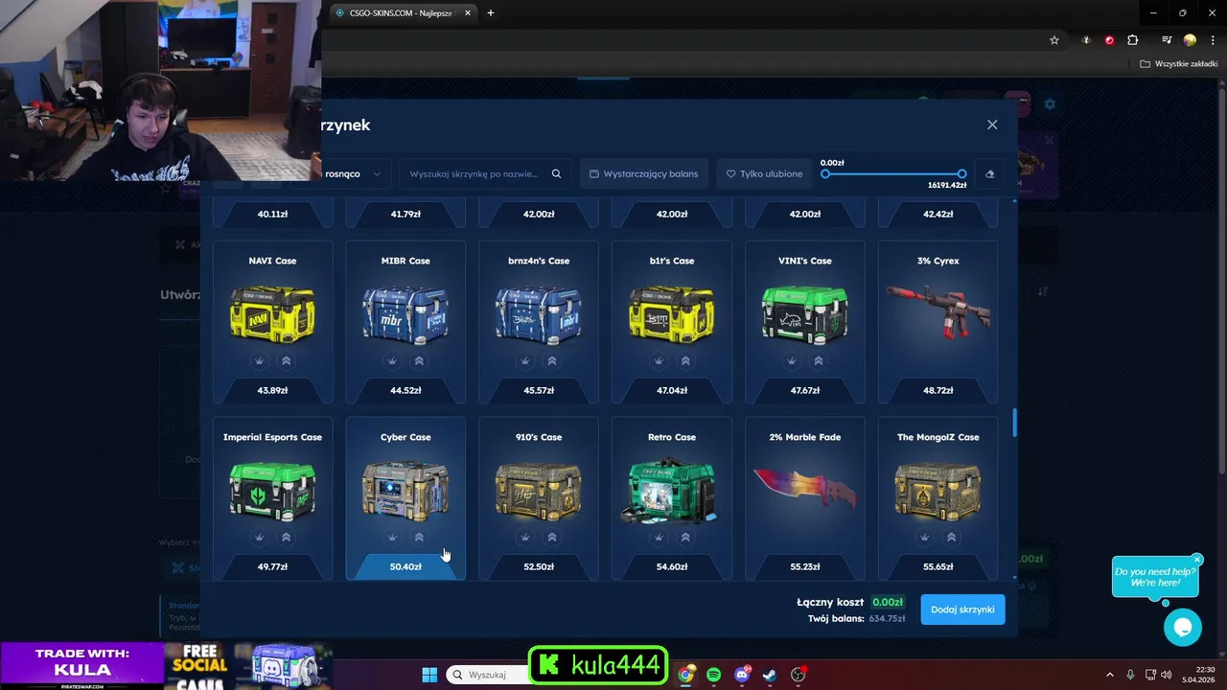Select the Retro Case chest image

(671, 491)
